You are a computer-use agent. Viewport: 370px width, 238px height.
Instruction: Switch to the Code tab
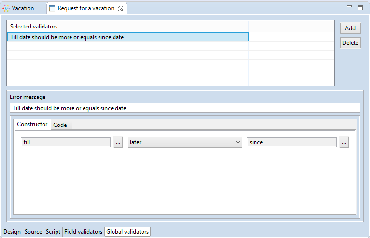tap(60, 125)
